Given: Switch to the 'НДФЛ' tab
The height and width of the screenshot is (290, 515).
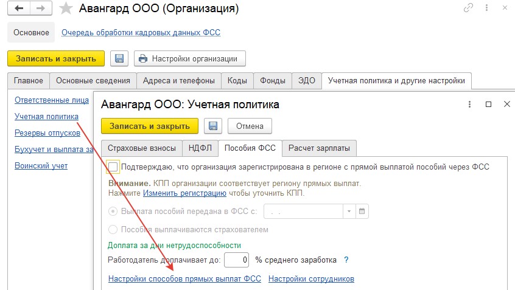Looking at the screenshot, I should (200, 148).
